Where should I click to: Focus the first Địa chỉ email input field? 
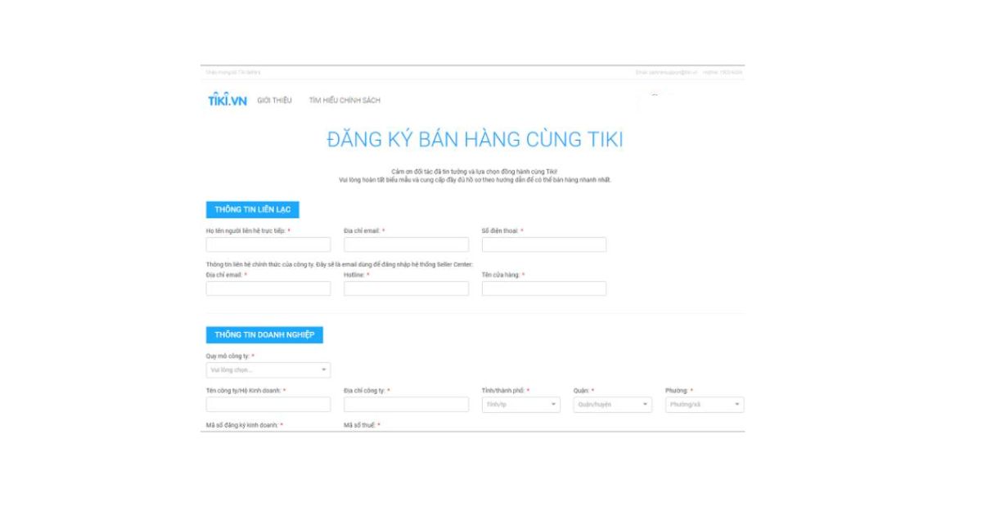(x=406, y=244)
